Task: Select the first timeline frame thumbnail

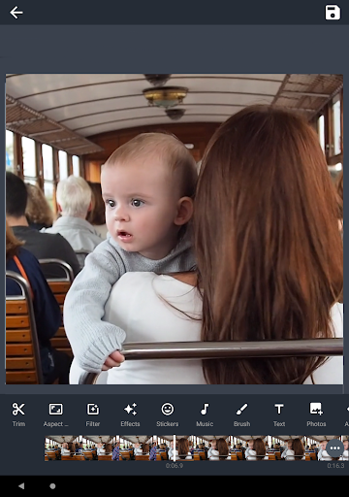Action: click(x=63, y=448)
